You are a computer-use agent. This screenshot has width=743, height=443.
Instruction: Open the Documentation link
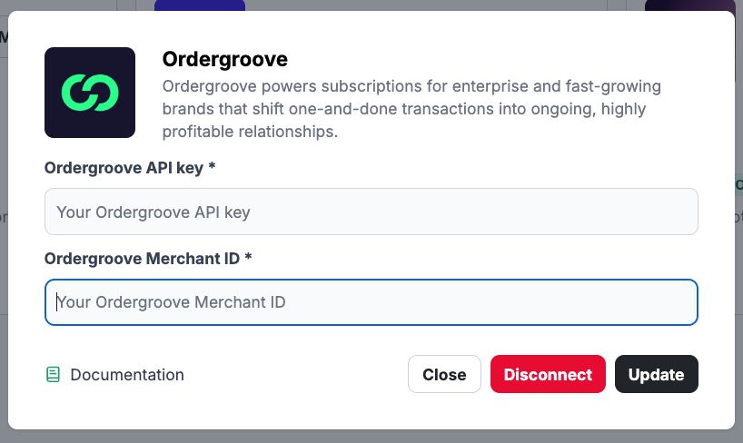pyautogui.click(x=126, y=375)
